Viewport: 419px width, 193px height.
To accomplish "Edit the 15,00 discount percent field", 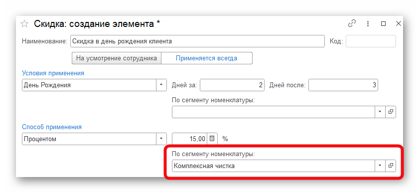I will [x=190, y=139].
